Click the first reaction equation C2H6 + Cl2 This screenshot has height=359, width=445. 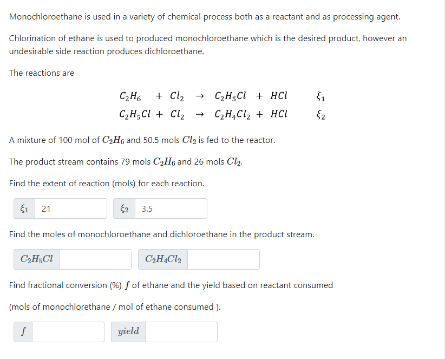point(152,95)
